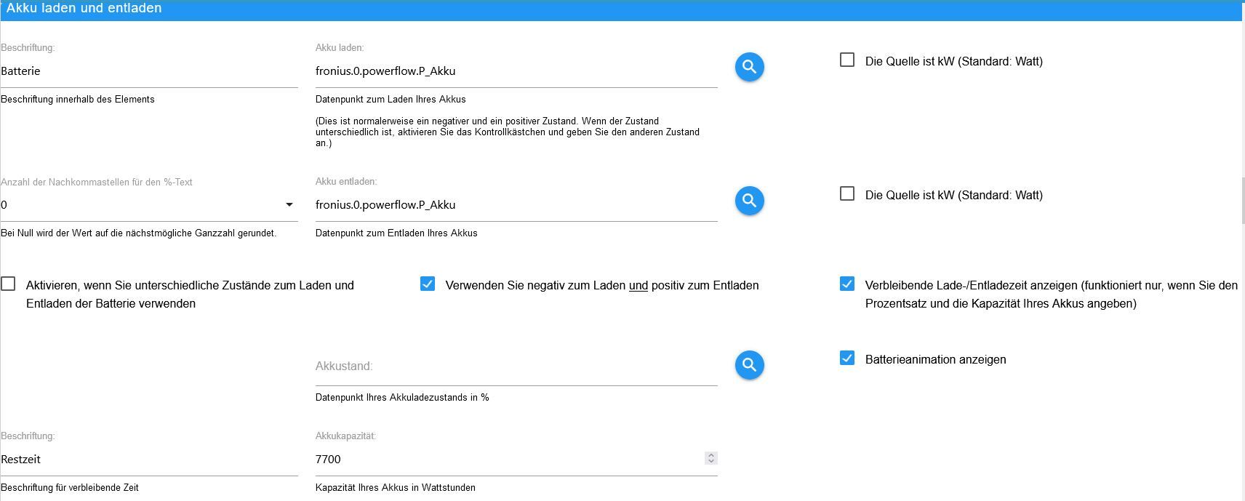
Task: Toggle different states for charging and discharging
Action: (x=8, y=284)
